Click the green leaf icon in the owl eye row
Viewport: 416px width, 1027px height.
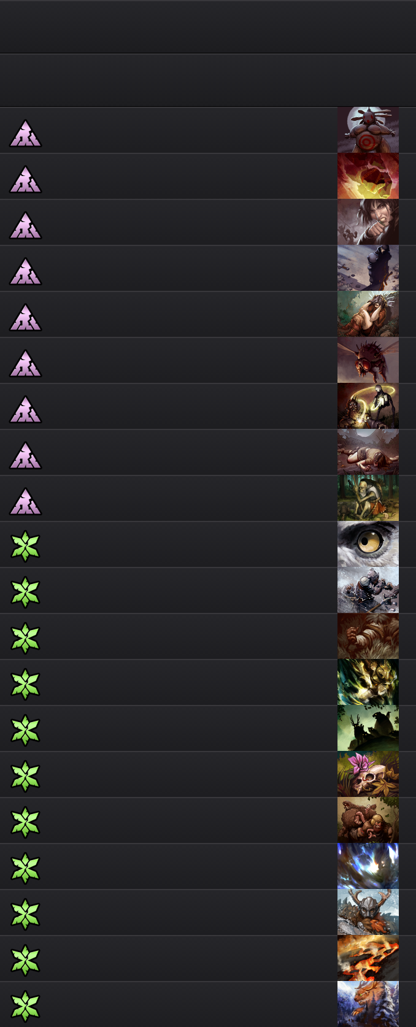tap(25, 546)
